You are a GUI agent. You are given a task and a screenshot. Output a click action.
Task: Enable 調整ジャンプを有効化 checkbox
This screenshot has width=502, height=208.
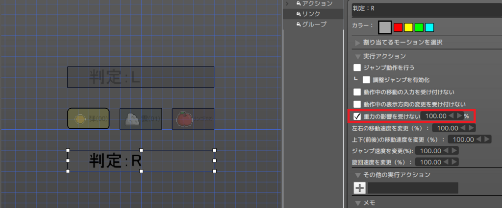(x=366, y=80)
